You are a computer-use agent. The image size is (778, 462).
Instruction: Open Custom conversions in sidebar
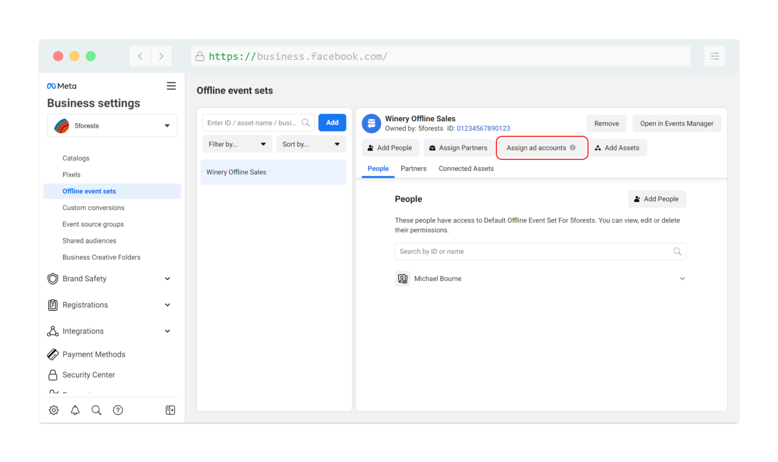pos(93,208)
